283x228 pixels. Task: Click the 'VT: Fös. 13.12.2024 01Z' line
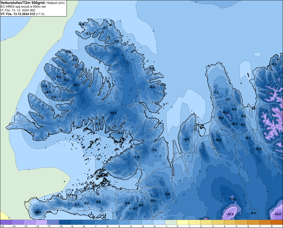18,14
